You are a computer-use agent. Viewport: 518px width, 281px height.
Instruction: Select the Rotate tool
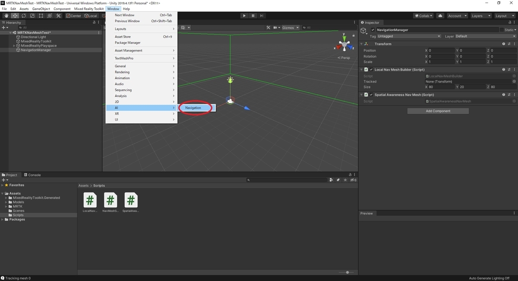(23, 16)
